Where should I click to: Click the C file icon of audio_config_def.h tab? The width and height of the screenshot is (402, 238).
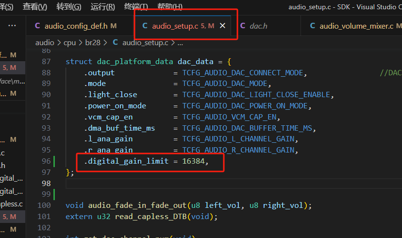click(x=37, y=26)
